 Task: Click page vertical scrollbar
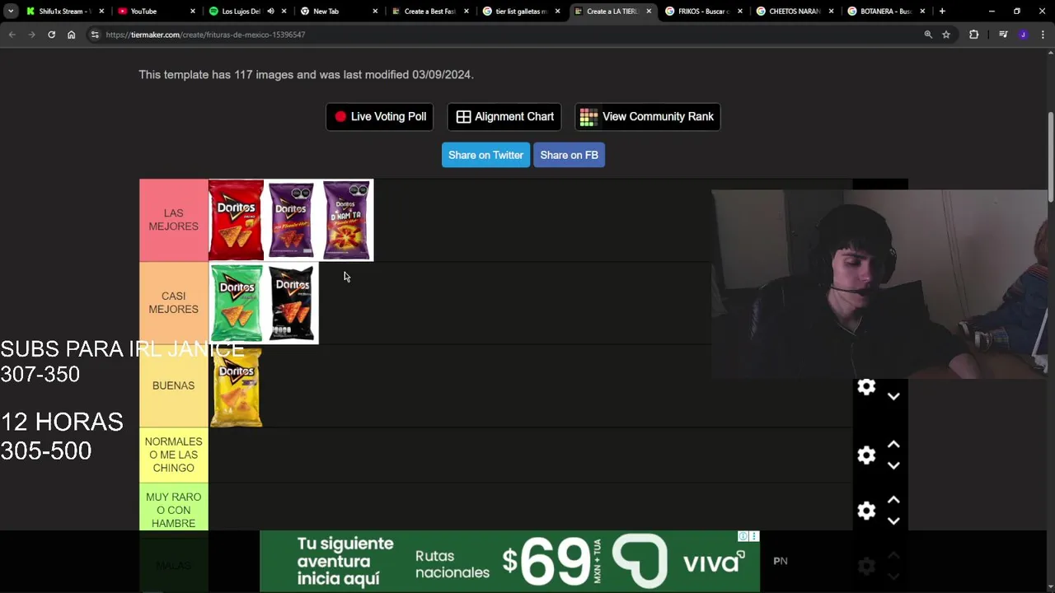[x=1051, y=155]
